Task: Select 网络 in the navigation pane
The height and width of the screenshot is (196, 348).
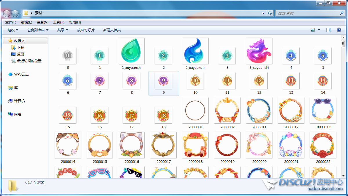Action: (x=17, y=114)
